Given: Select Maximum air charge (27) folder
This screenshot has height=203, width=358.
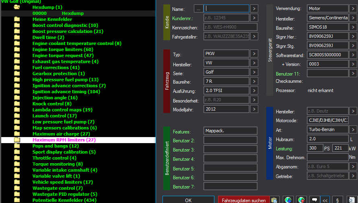Looking at the screenshot, I should (x=61, y=134).
